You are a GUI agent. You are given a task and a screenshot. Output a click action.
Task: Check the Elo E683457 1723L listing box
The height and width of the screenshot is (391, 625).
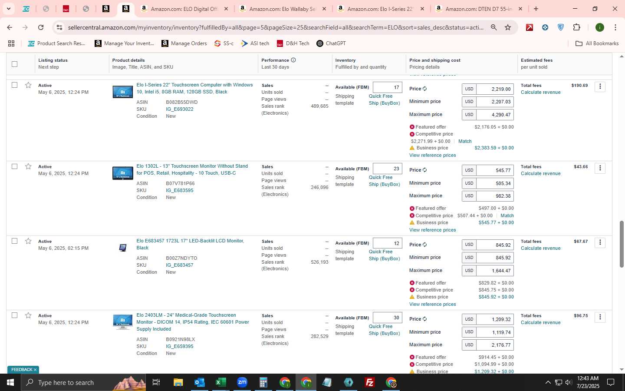point(14,241)
